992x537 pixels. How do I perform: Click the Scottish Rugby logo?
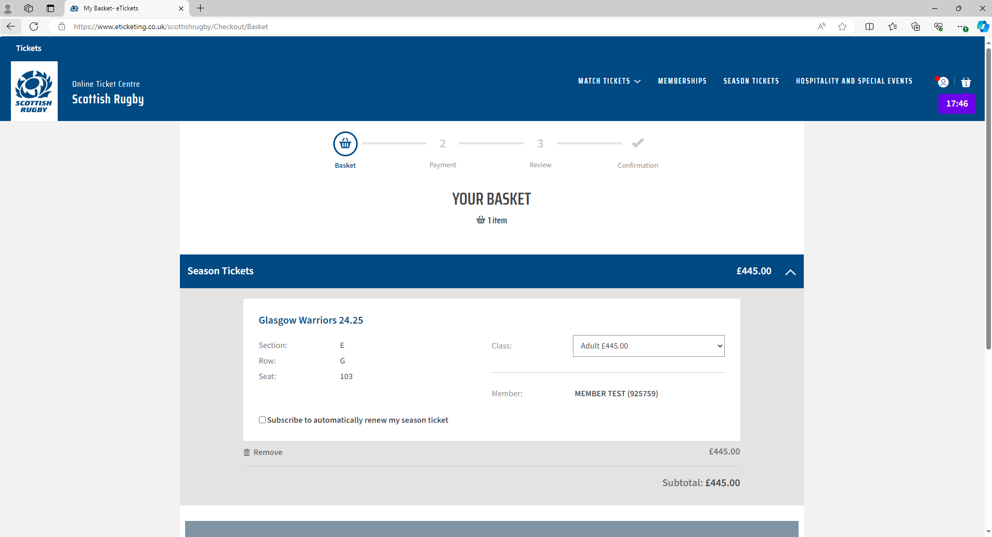(34, 91)
